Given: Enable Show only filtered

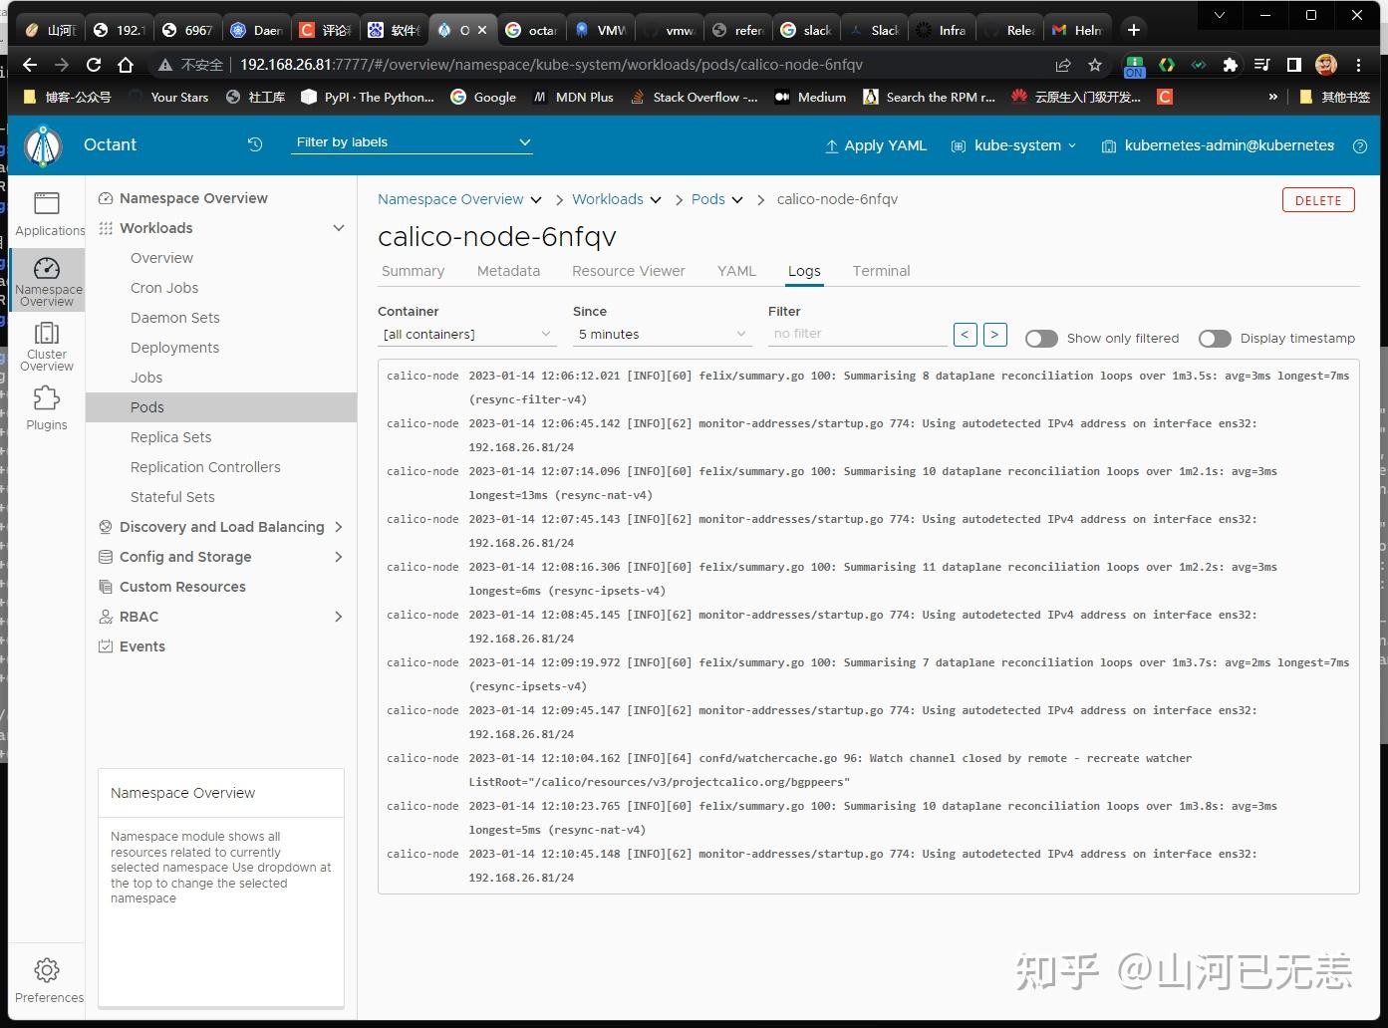Looking at the screenshot, I should pos(1041,339).
